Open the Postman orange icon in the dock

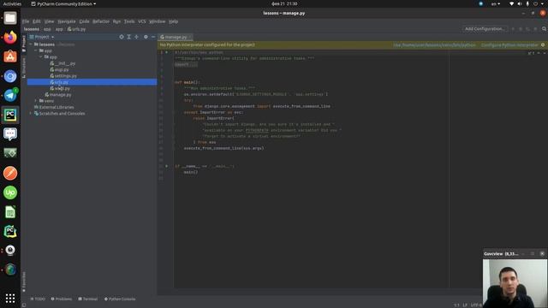point(10,173)
